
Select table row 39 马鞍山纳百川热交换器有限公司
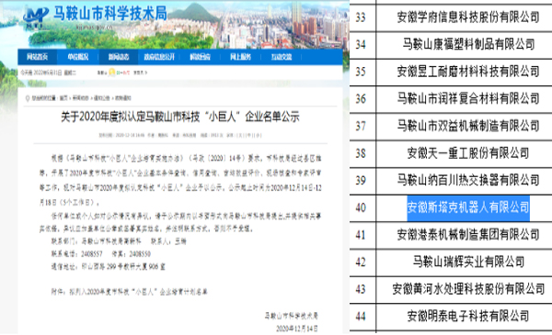tap(451, 180)
